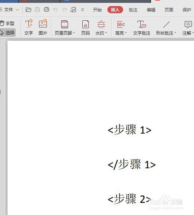Click the open folder icon

point(29,10)
